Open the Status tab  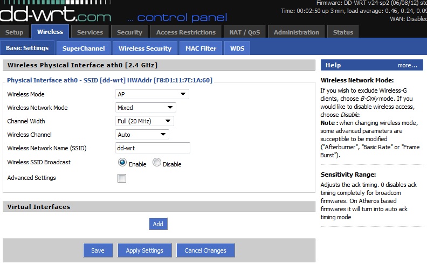pyautogui.click(x=343, y=32)
